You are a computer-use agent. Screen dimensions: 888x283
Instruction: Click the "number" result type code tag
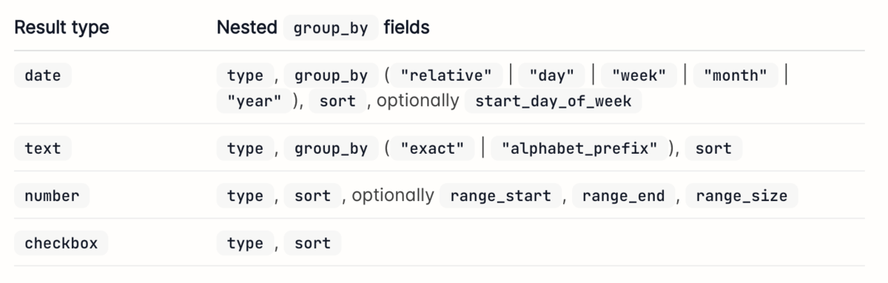point(52,196)
